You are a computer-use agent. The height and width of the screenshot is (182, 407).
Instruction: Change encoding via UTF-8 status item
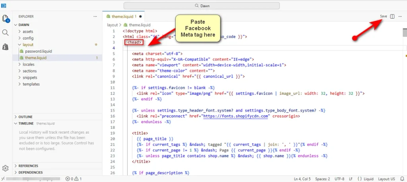pos(339,179)
